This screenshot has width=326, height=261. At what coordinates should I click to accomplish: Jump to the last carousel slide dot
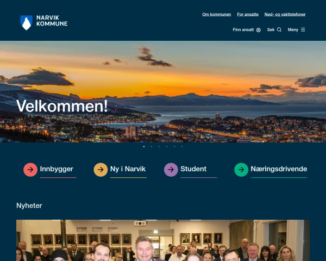point(182,146)
